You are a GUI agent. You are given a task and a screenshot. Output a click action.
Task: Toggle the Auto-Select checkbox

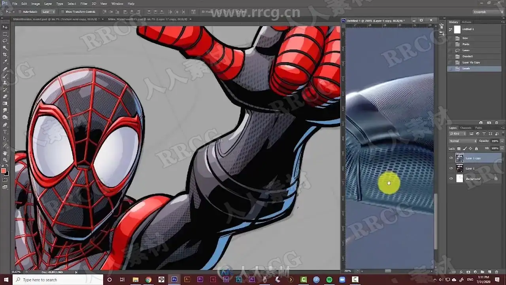[20, 12]
